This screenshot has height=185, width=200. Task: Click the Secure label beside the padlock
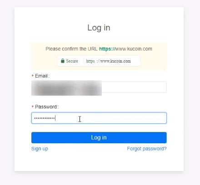[x=72, y=61]
